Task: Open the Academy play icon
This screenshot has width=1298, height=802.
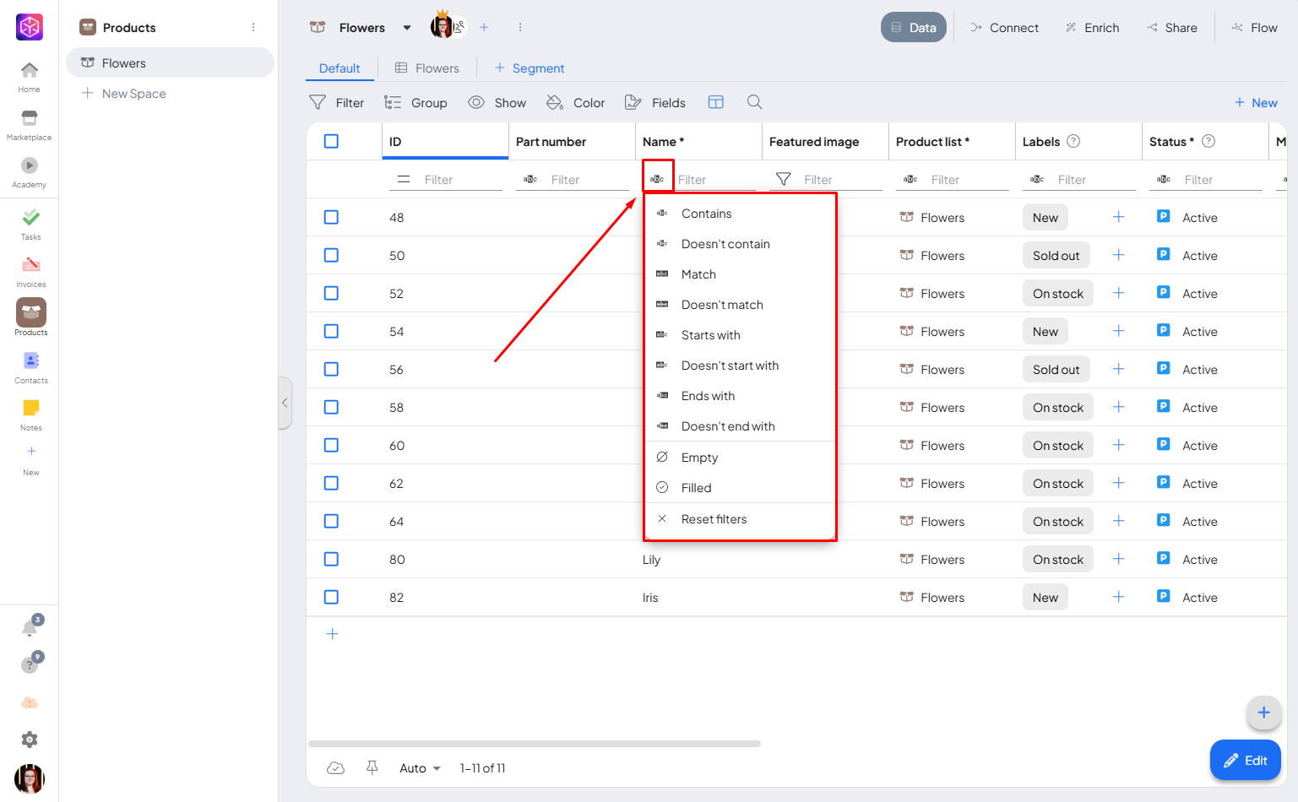Action: [x=30, y=166]
